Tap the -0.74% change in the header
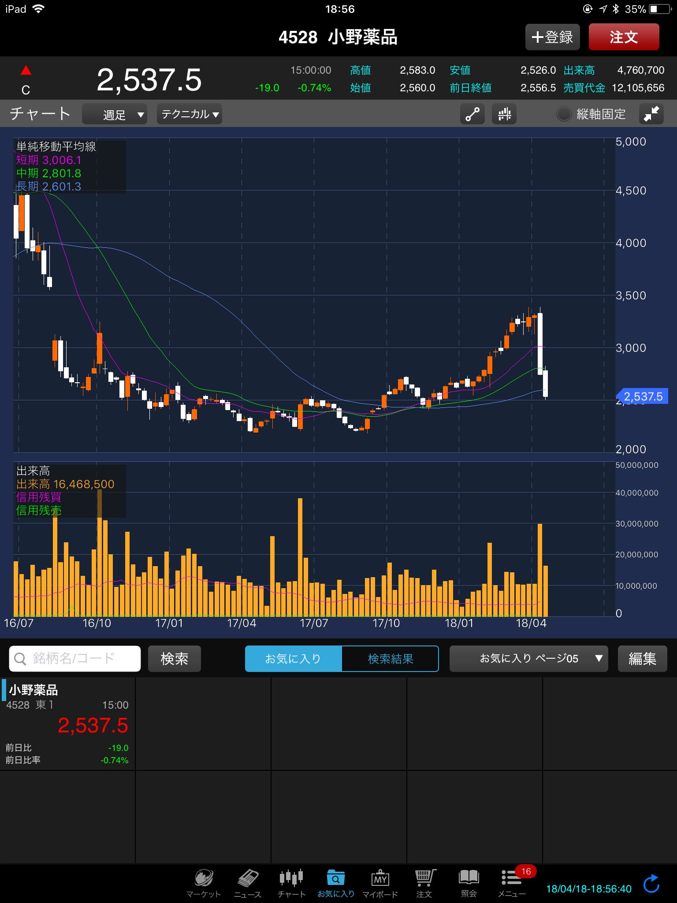677x903 pixels. pyautogui.click(x=314, y=88)
